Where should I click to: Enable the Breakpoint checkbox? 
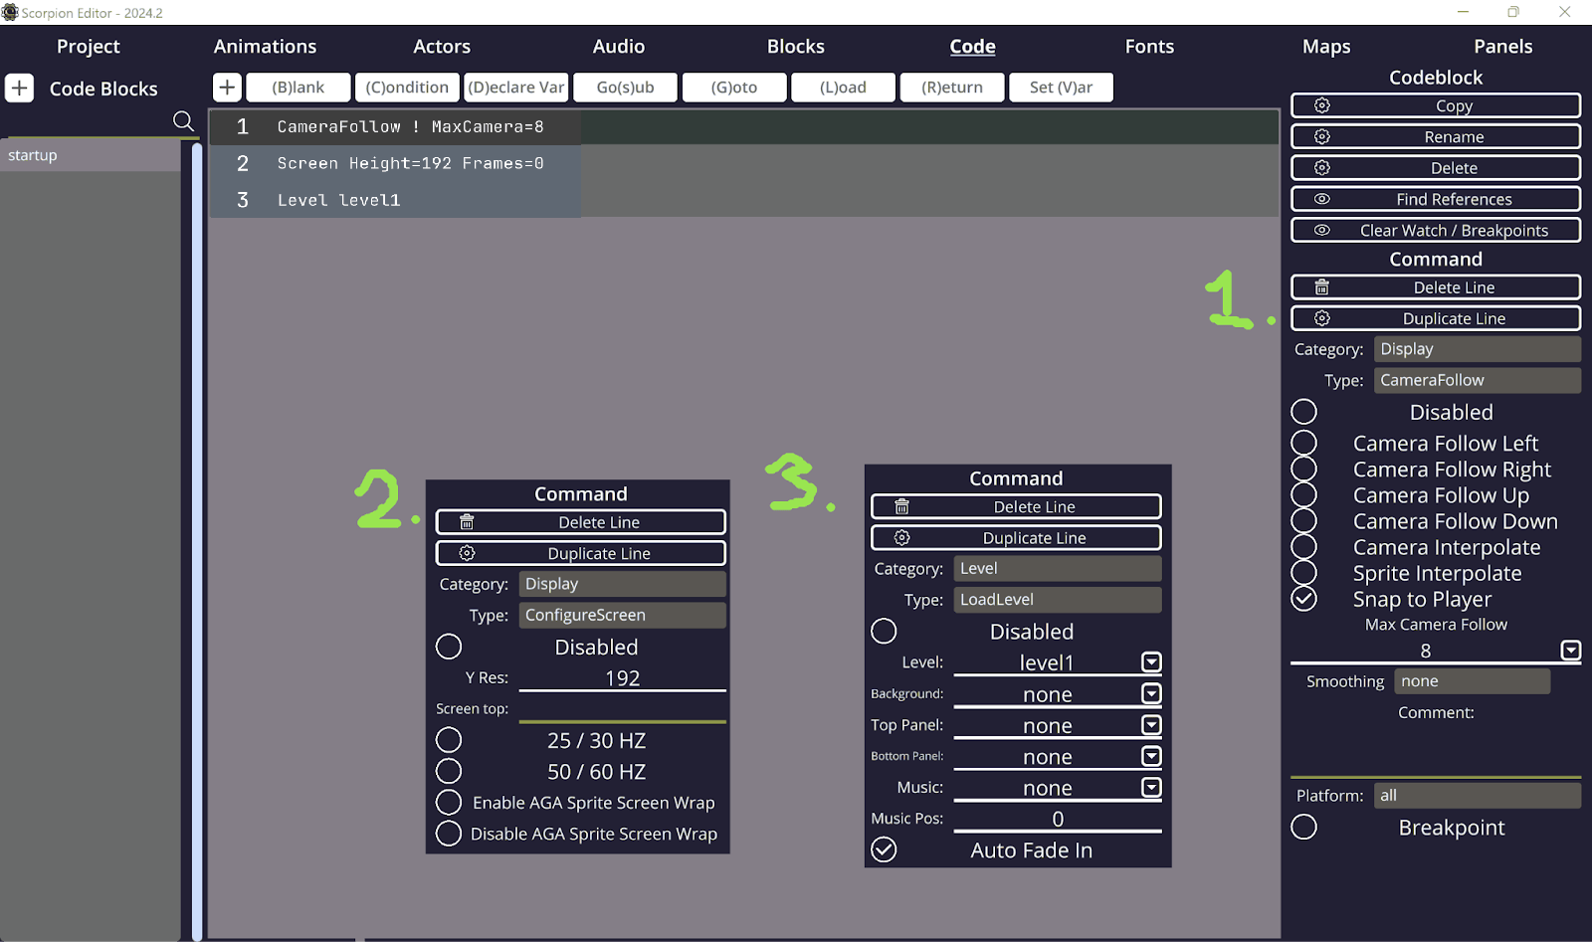click(x=1304, y=827)
